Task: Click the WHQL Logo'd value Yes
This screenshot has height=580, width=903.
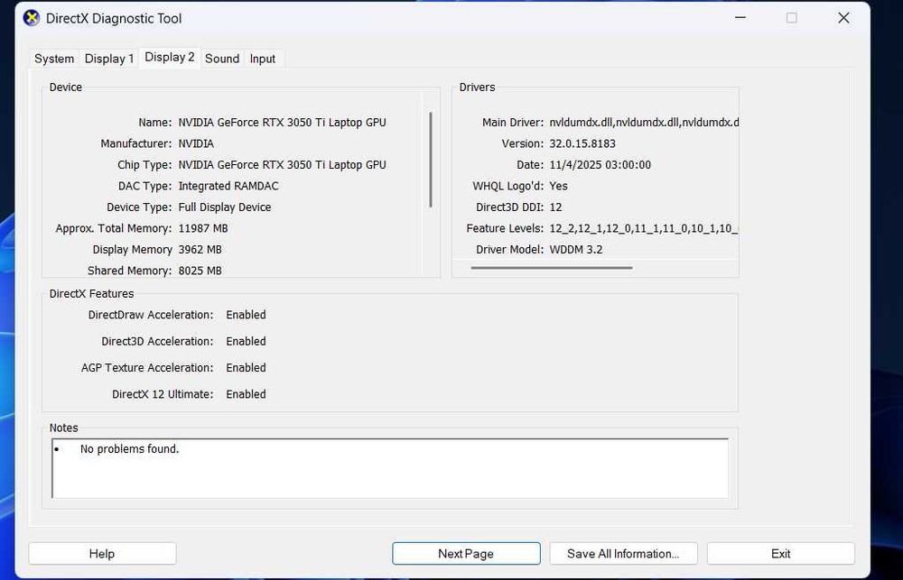Action: (x=559, y=186)
